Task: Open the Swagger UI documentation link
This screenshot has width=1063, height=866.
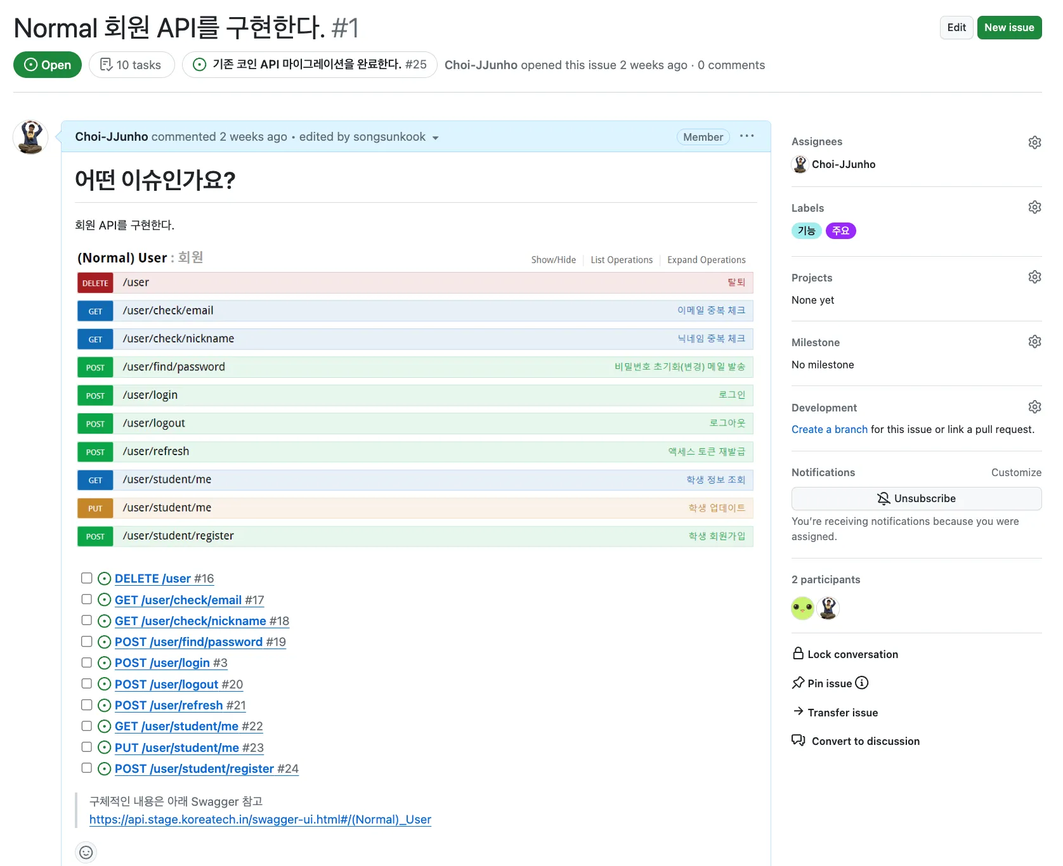Action: pos(260,819)
